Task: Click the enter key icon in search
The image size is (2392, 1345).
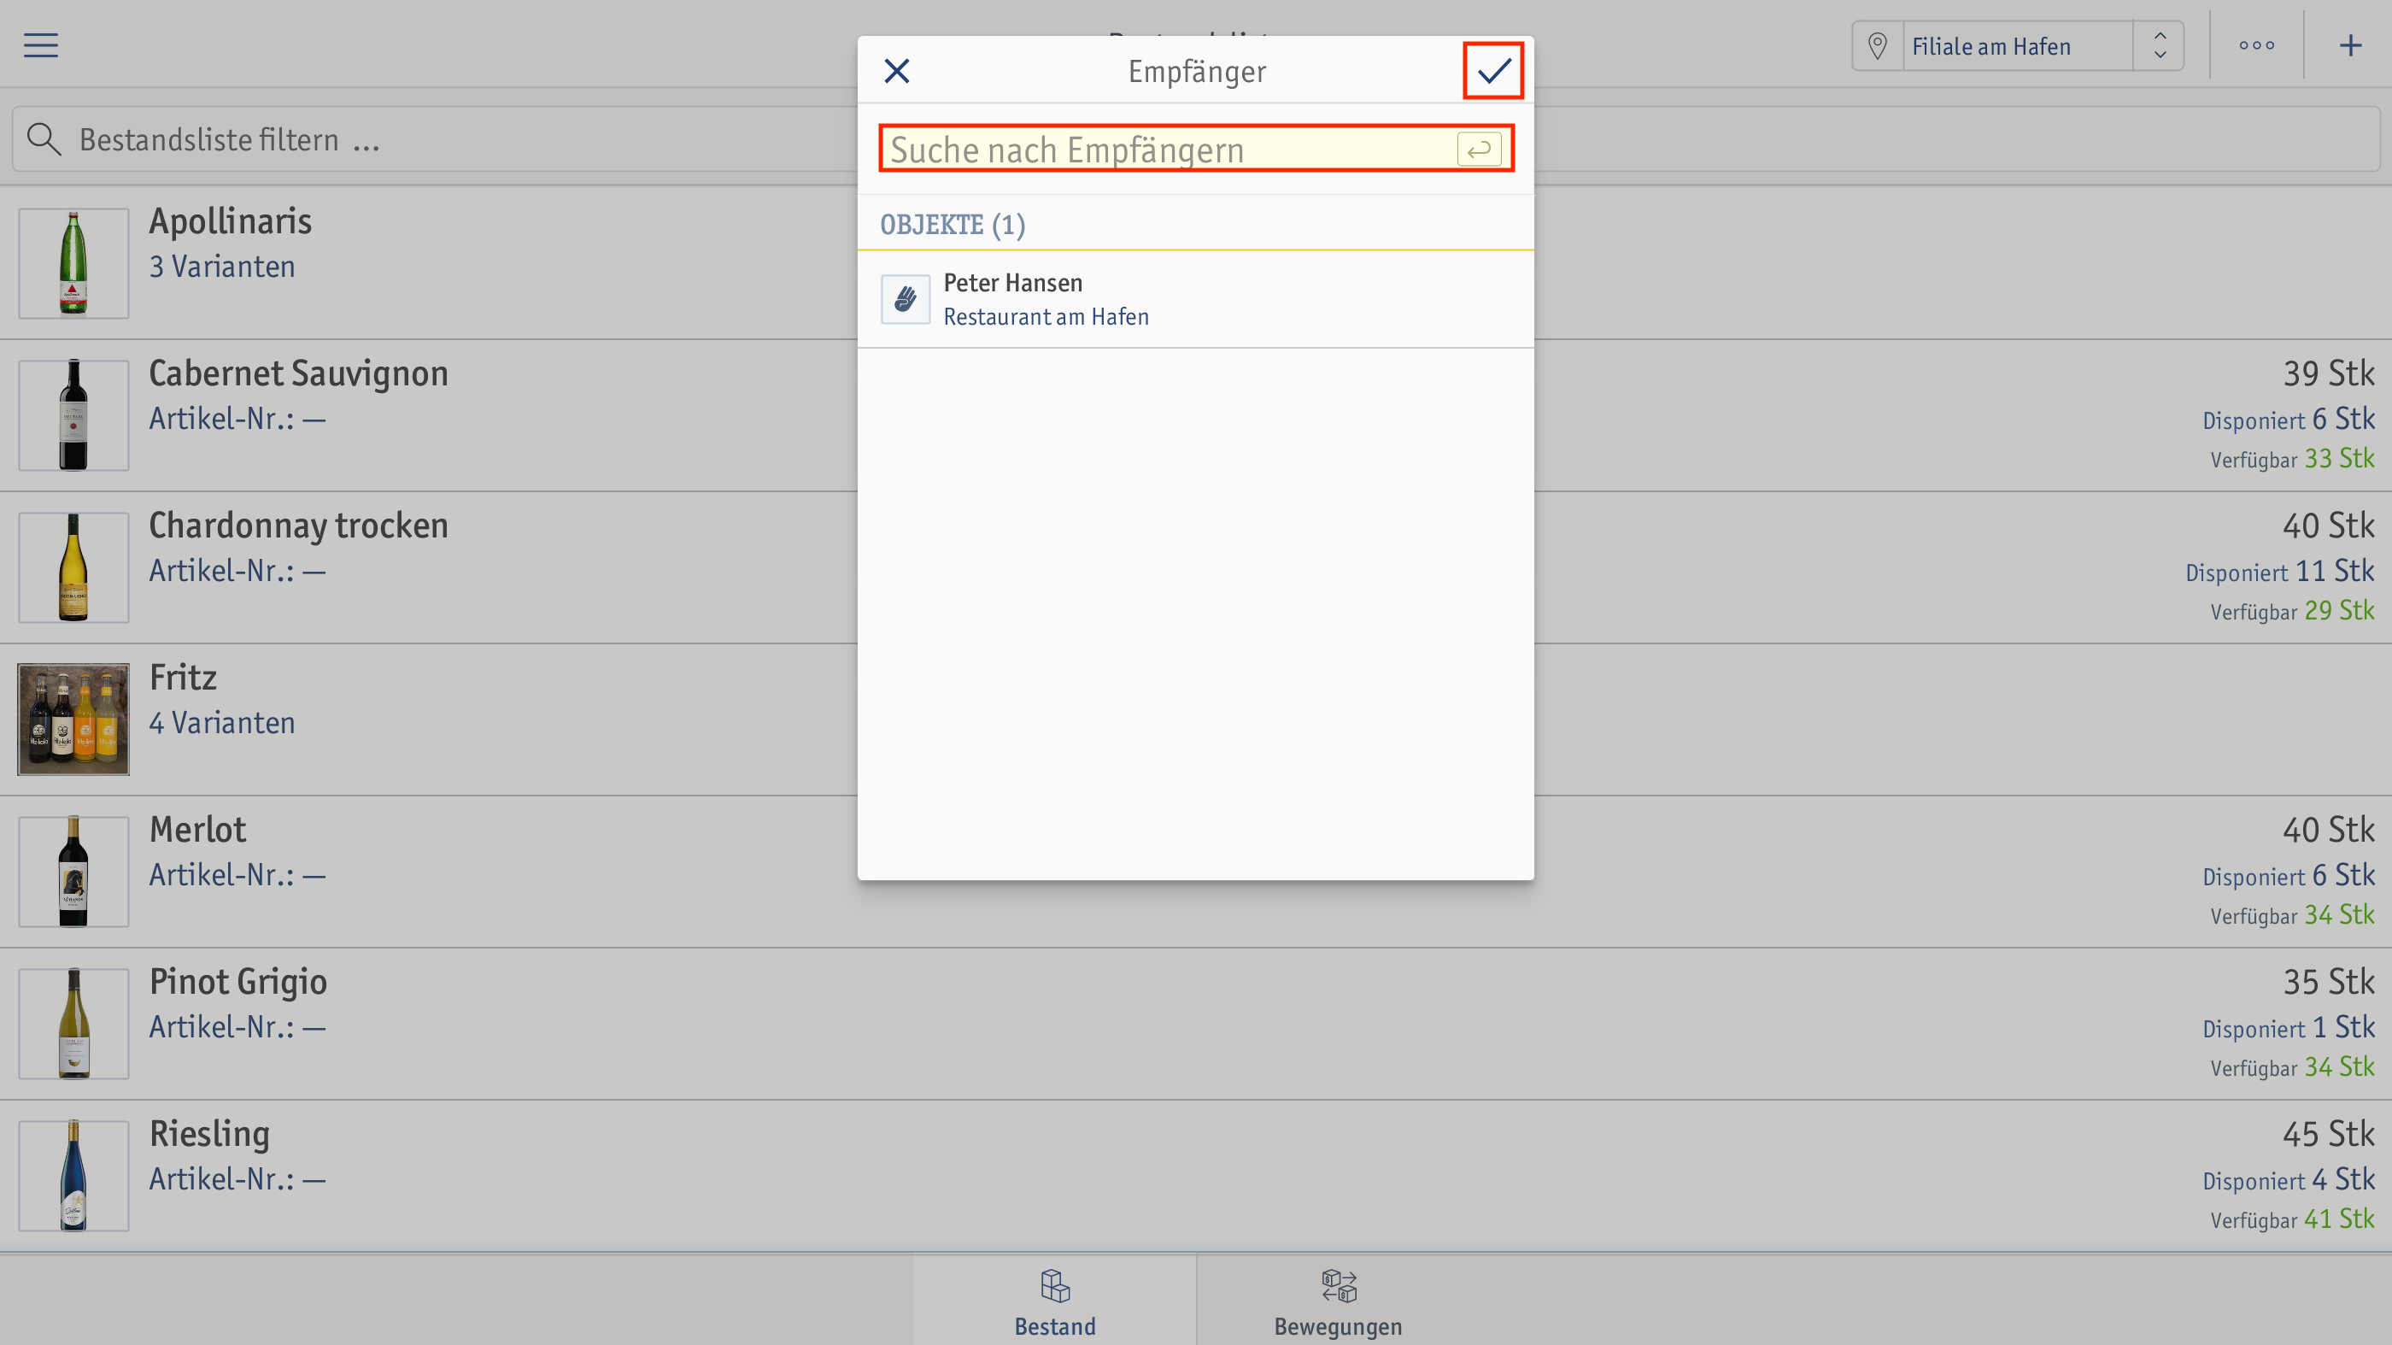Action: point(1480,149)
